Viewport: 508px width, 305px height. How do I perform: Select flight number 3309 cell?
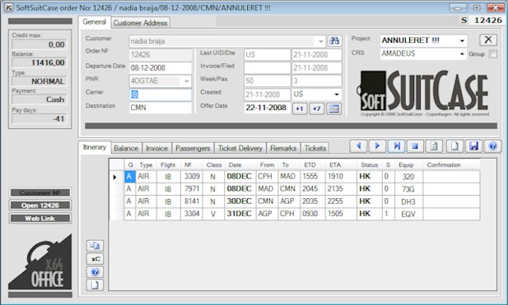click(192, 177)
